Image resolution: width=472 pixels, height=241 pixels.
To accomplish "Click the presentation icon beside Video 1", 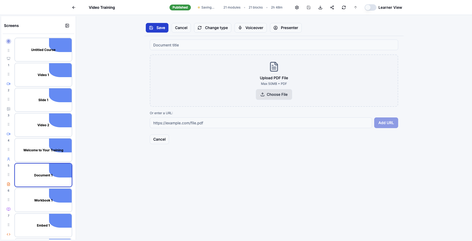I will click(x=9, y=58).
